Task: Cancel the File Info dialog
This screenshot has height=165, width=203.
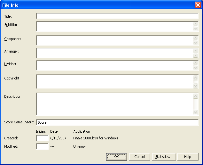Action: click(x=139, y=157)
